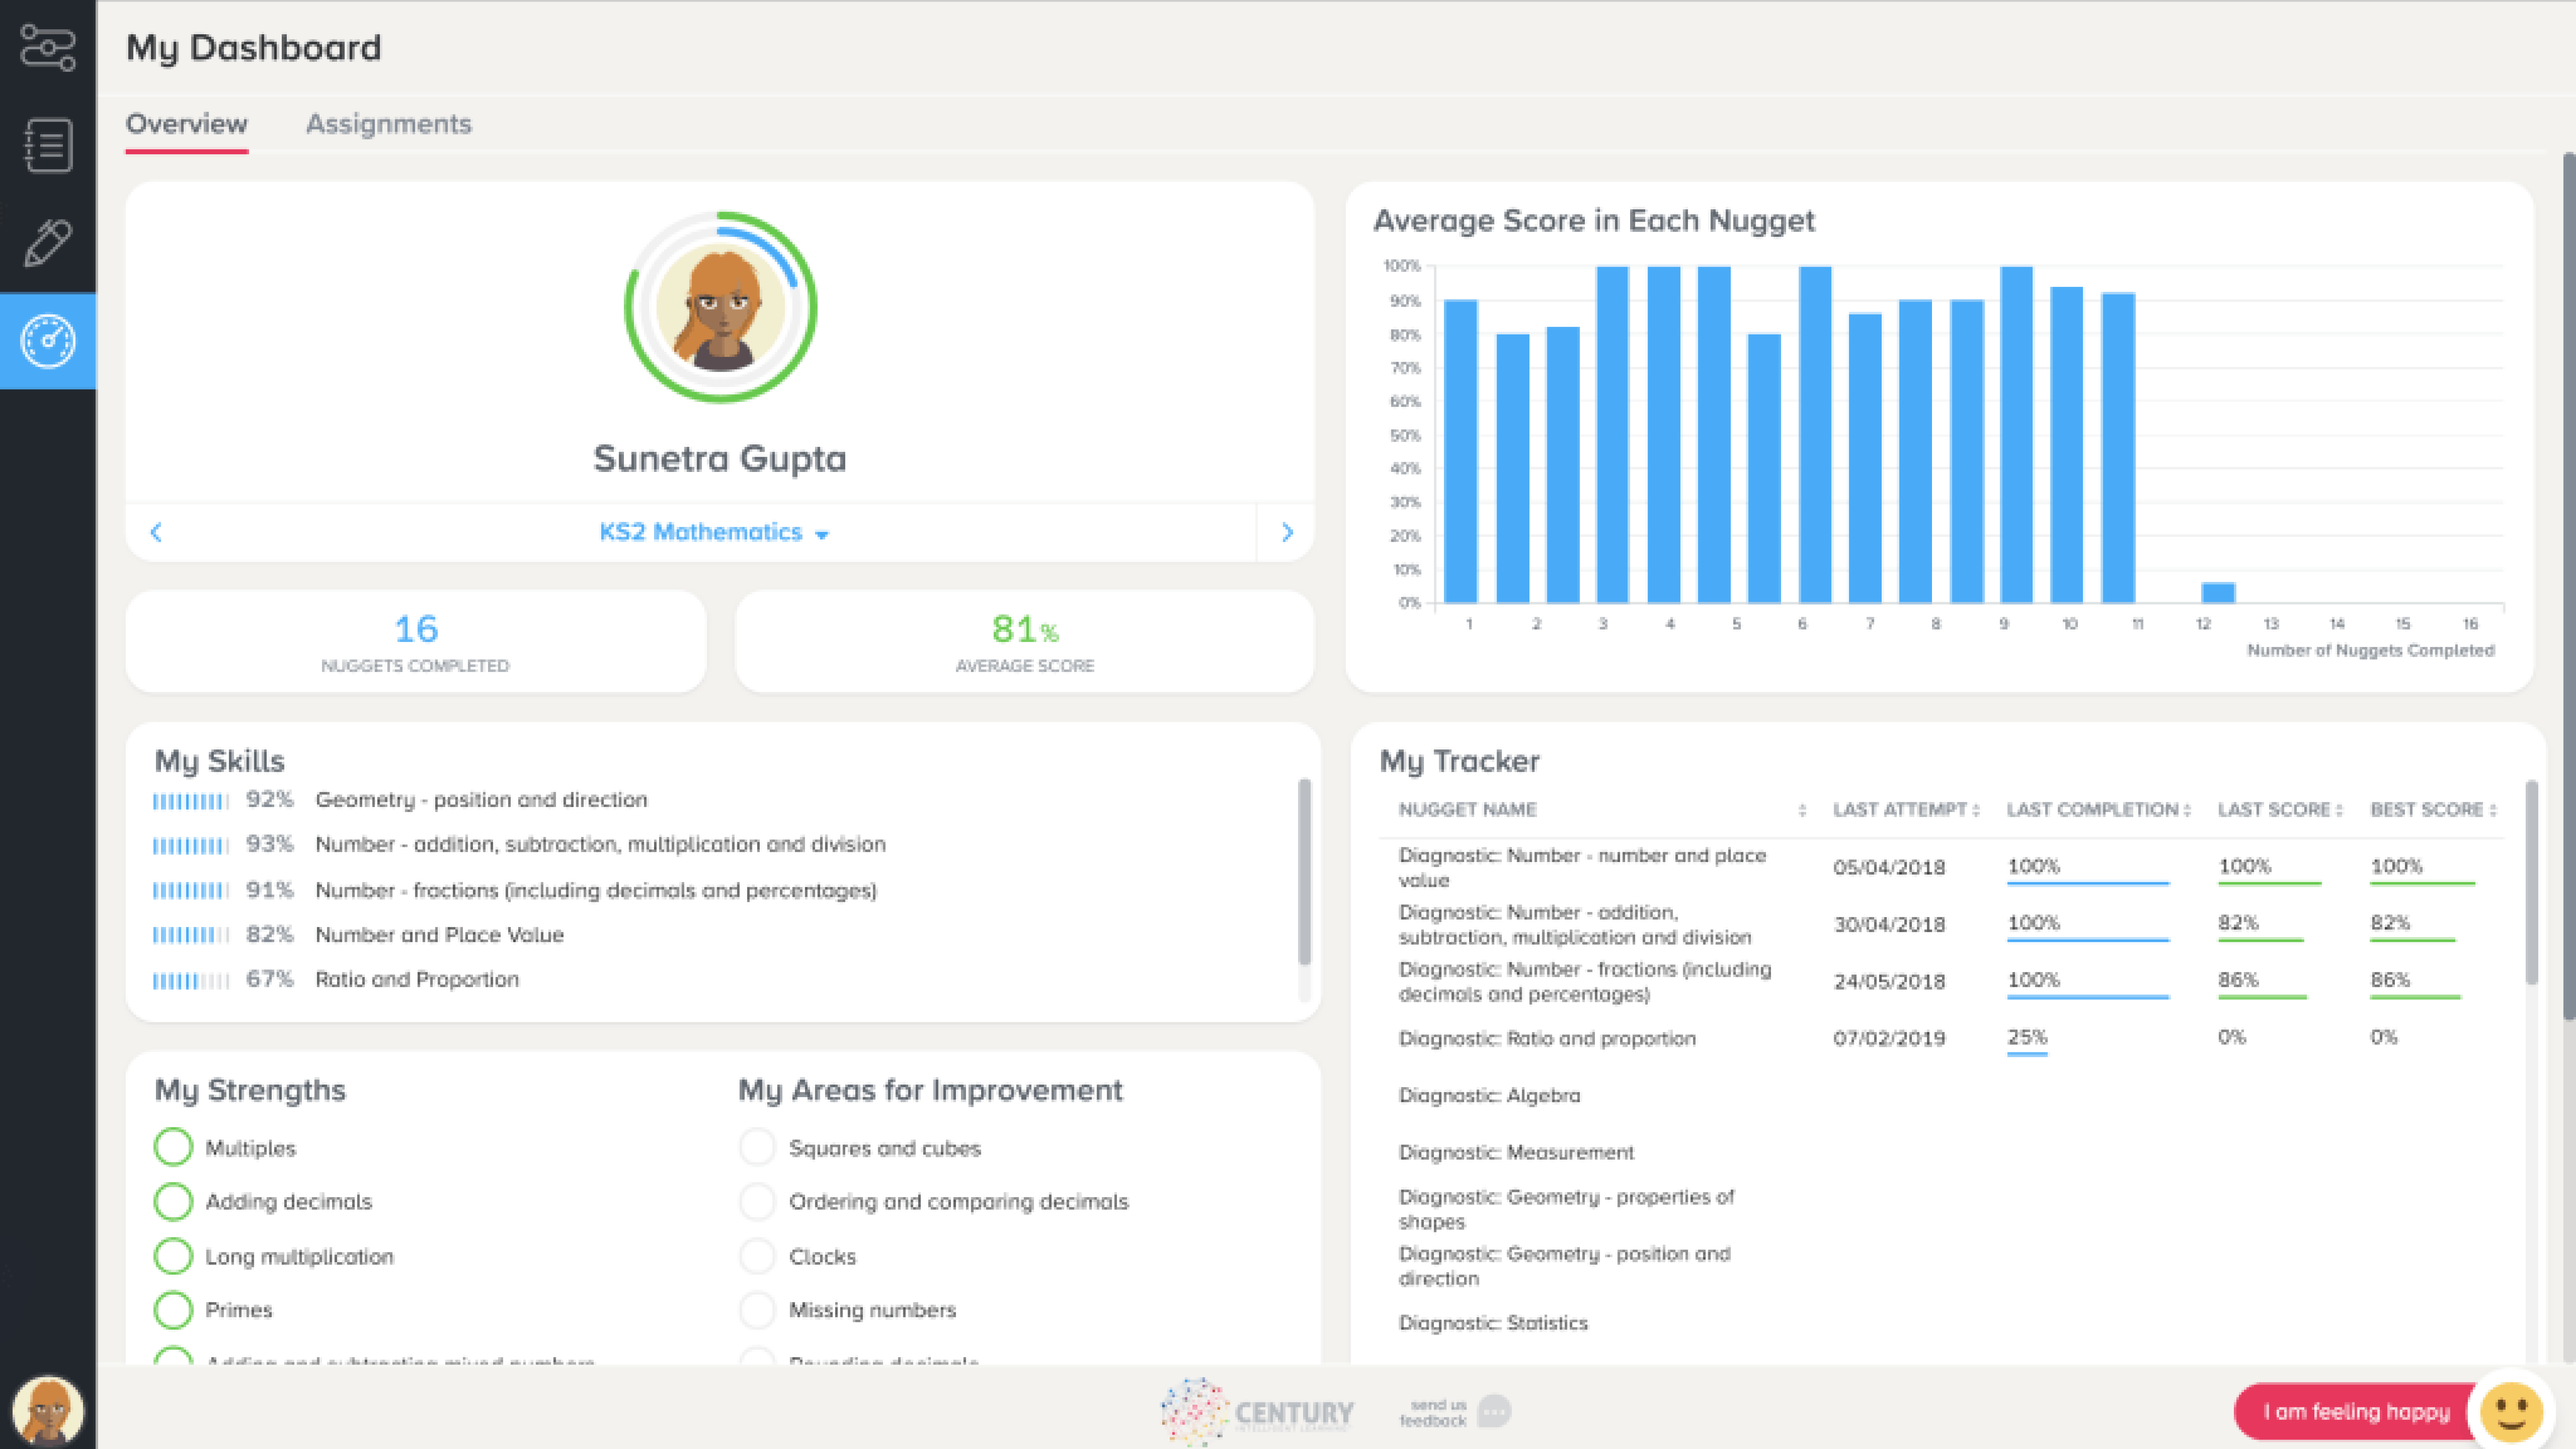
Task: Go to previous course with left chevron
Action: click(156, 532)
